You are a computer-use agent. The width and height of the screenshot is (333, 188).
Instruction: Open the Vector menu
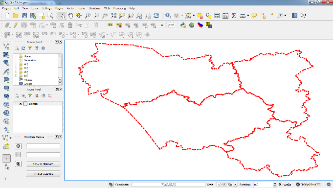click(70, 8)
